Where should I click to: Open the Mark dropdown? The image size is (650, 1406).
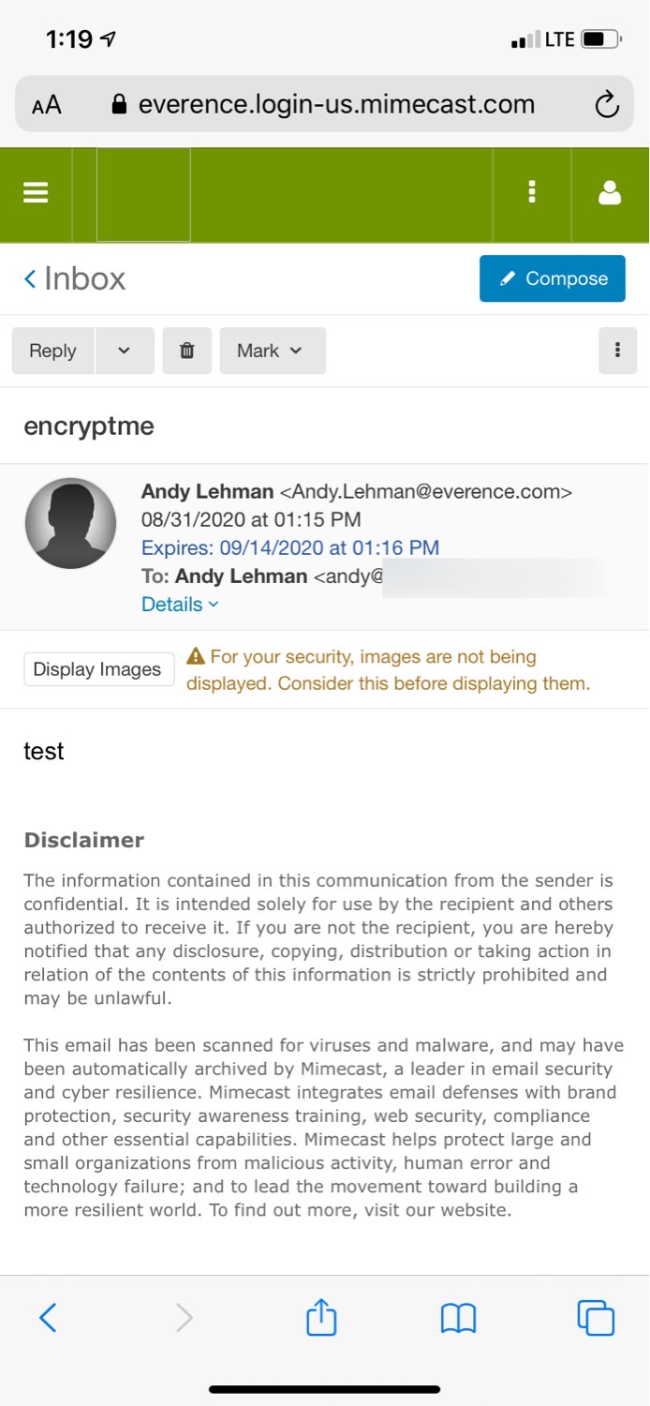[x=273, y=351]
